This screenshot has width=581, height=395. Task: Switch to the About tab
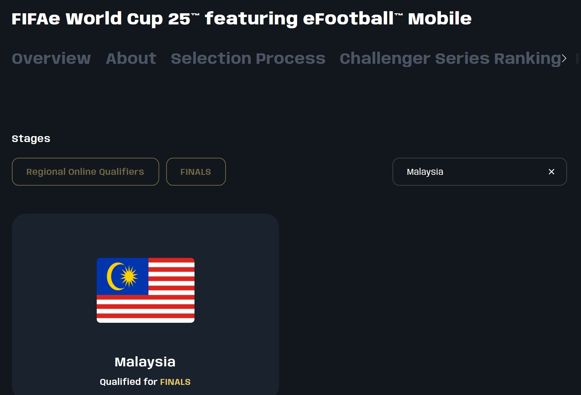pos(131,58)
